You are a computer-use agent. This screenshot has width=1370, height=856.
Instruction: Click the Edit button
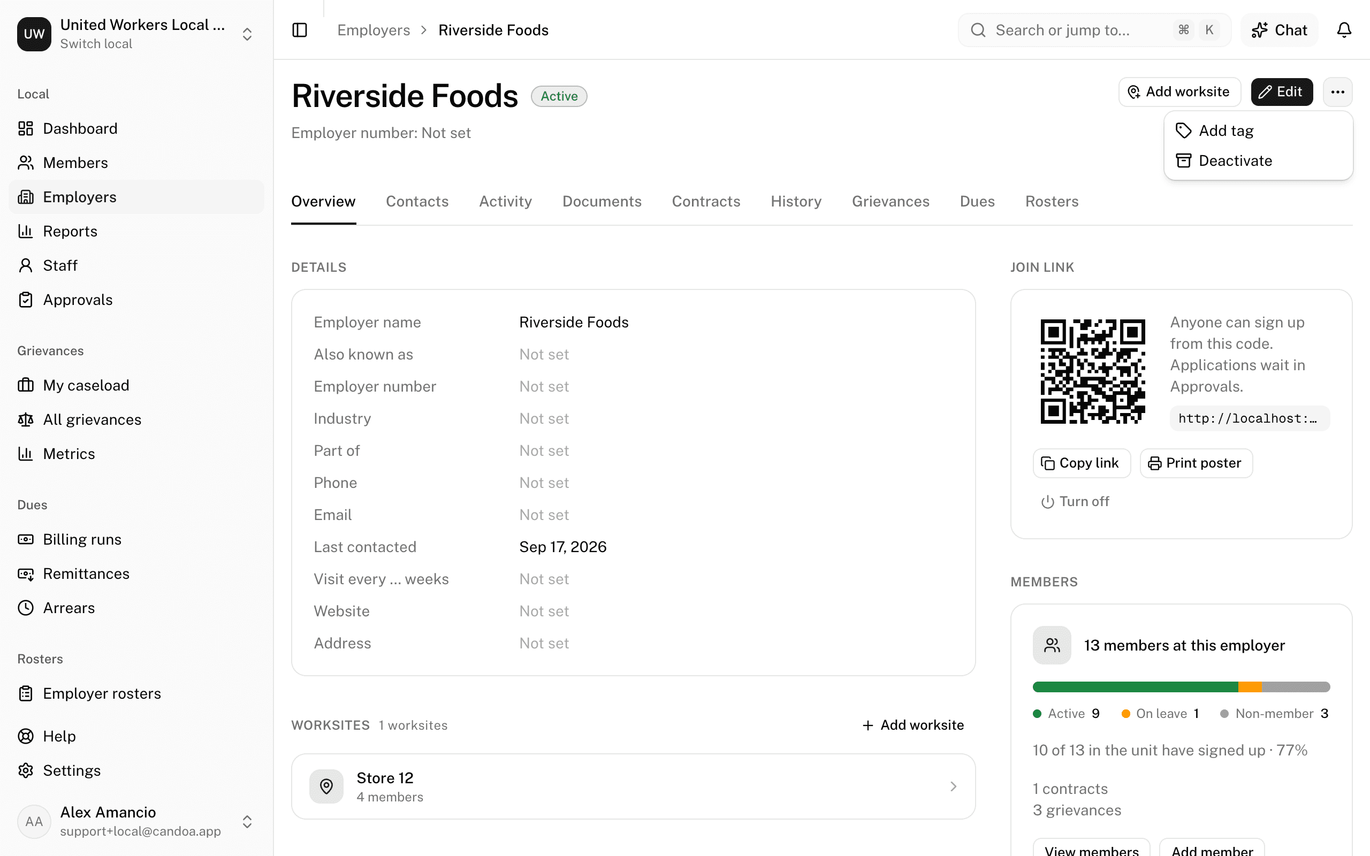(1282, 91)
